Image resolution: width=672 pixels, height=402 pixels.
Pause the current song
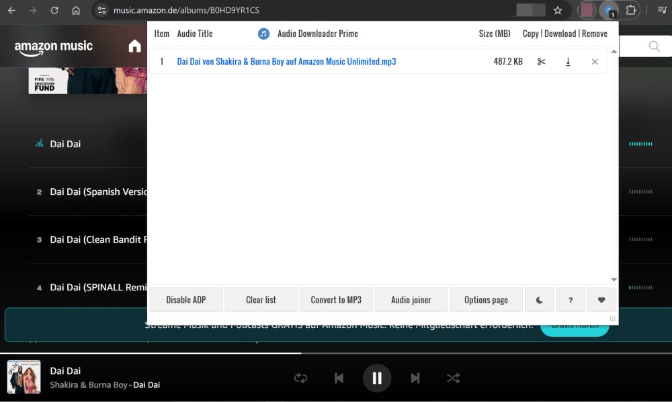(377, 378)
